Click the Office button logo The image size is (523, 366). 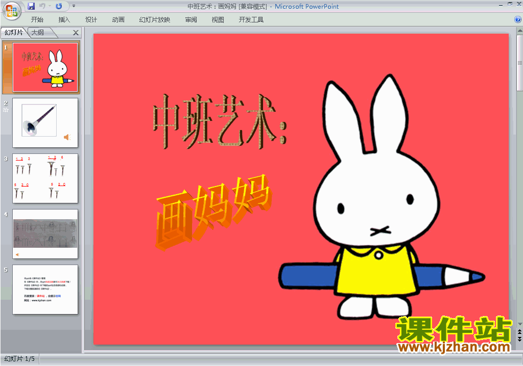(x=12, y=11)
